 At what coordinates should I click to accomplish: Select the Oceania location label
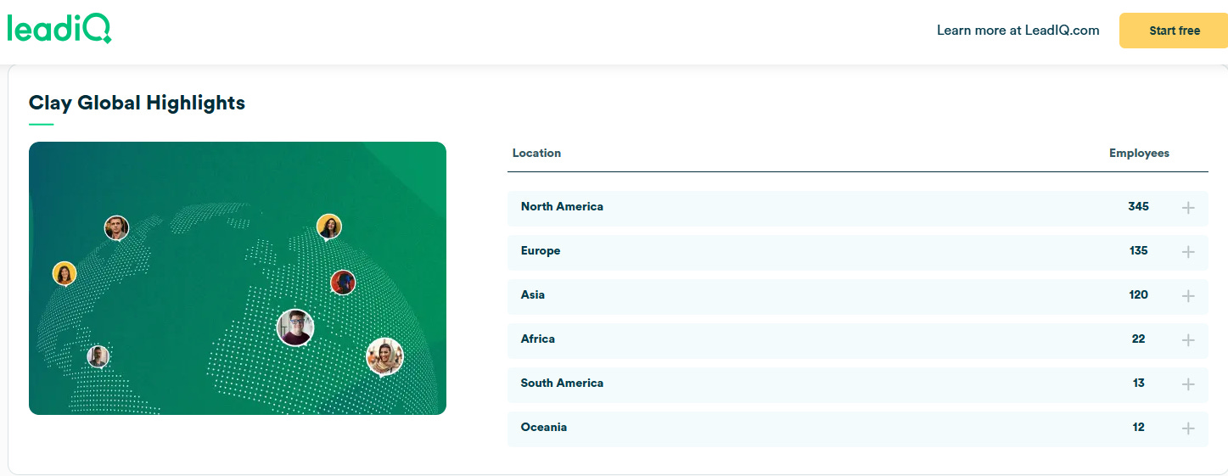click(544, 427)
